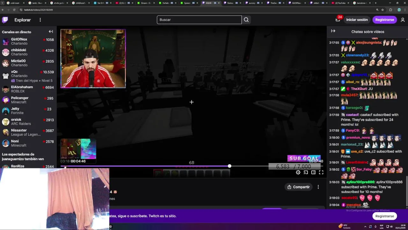Open the notifications inbox with badge 24

[x=338, y=20]
